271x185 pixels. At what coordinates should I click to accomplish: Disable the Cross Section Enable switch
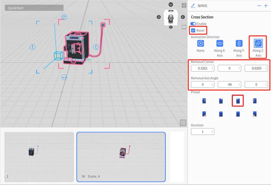point(193,24)
